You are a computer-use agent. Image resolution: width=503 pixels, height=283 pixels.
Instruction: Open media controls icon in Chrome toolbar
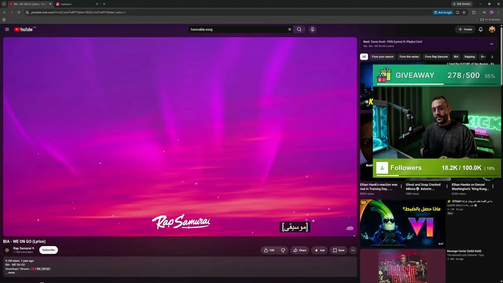click(x=484, y=12)
